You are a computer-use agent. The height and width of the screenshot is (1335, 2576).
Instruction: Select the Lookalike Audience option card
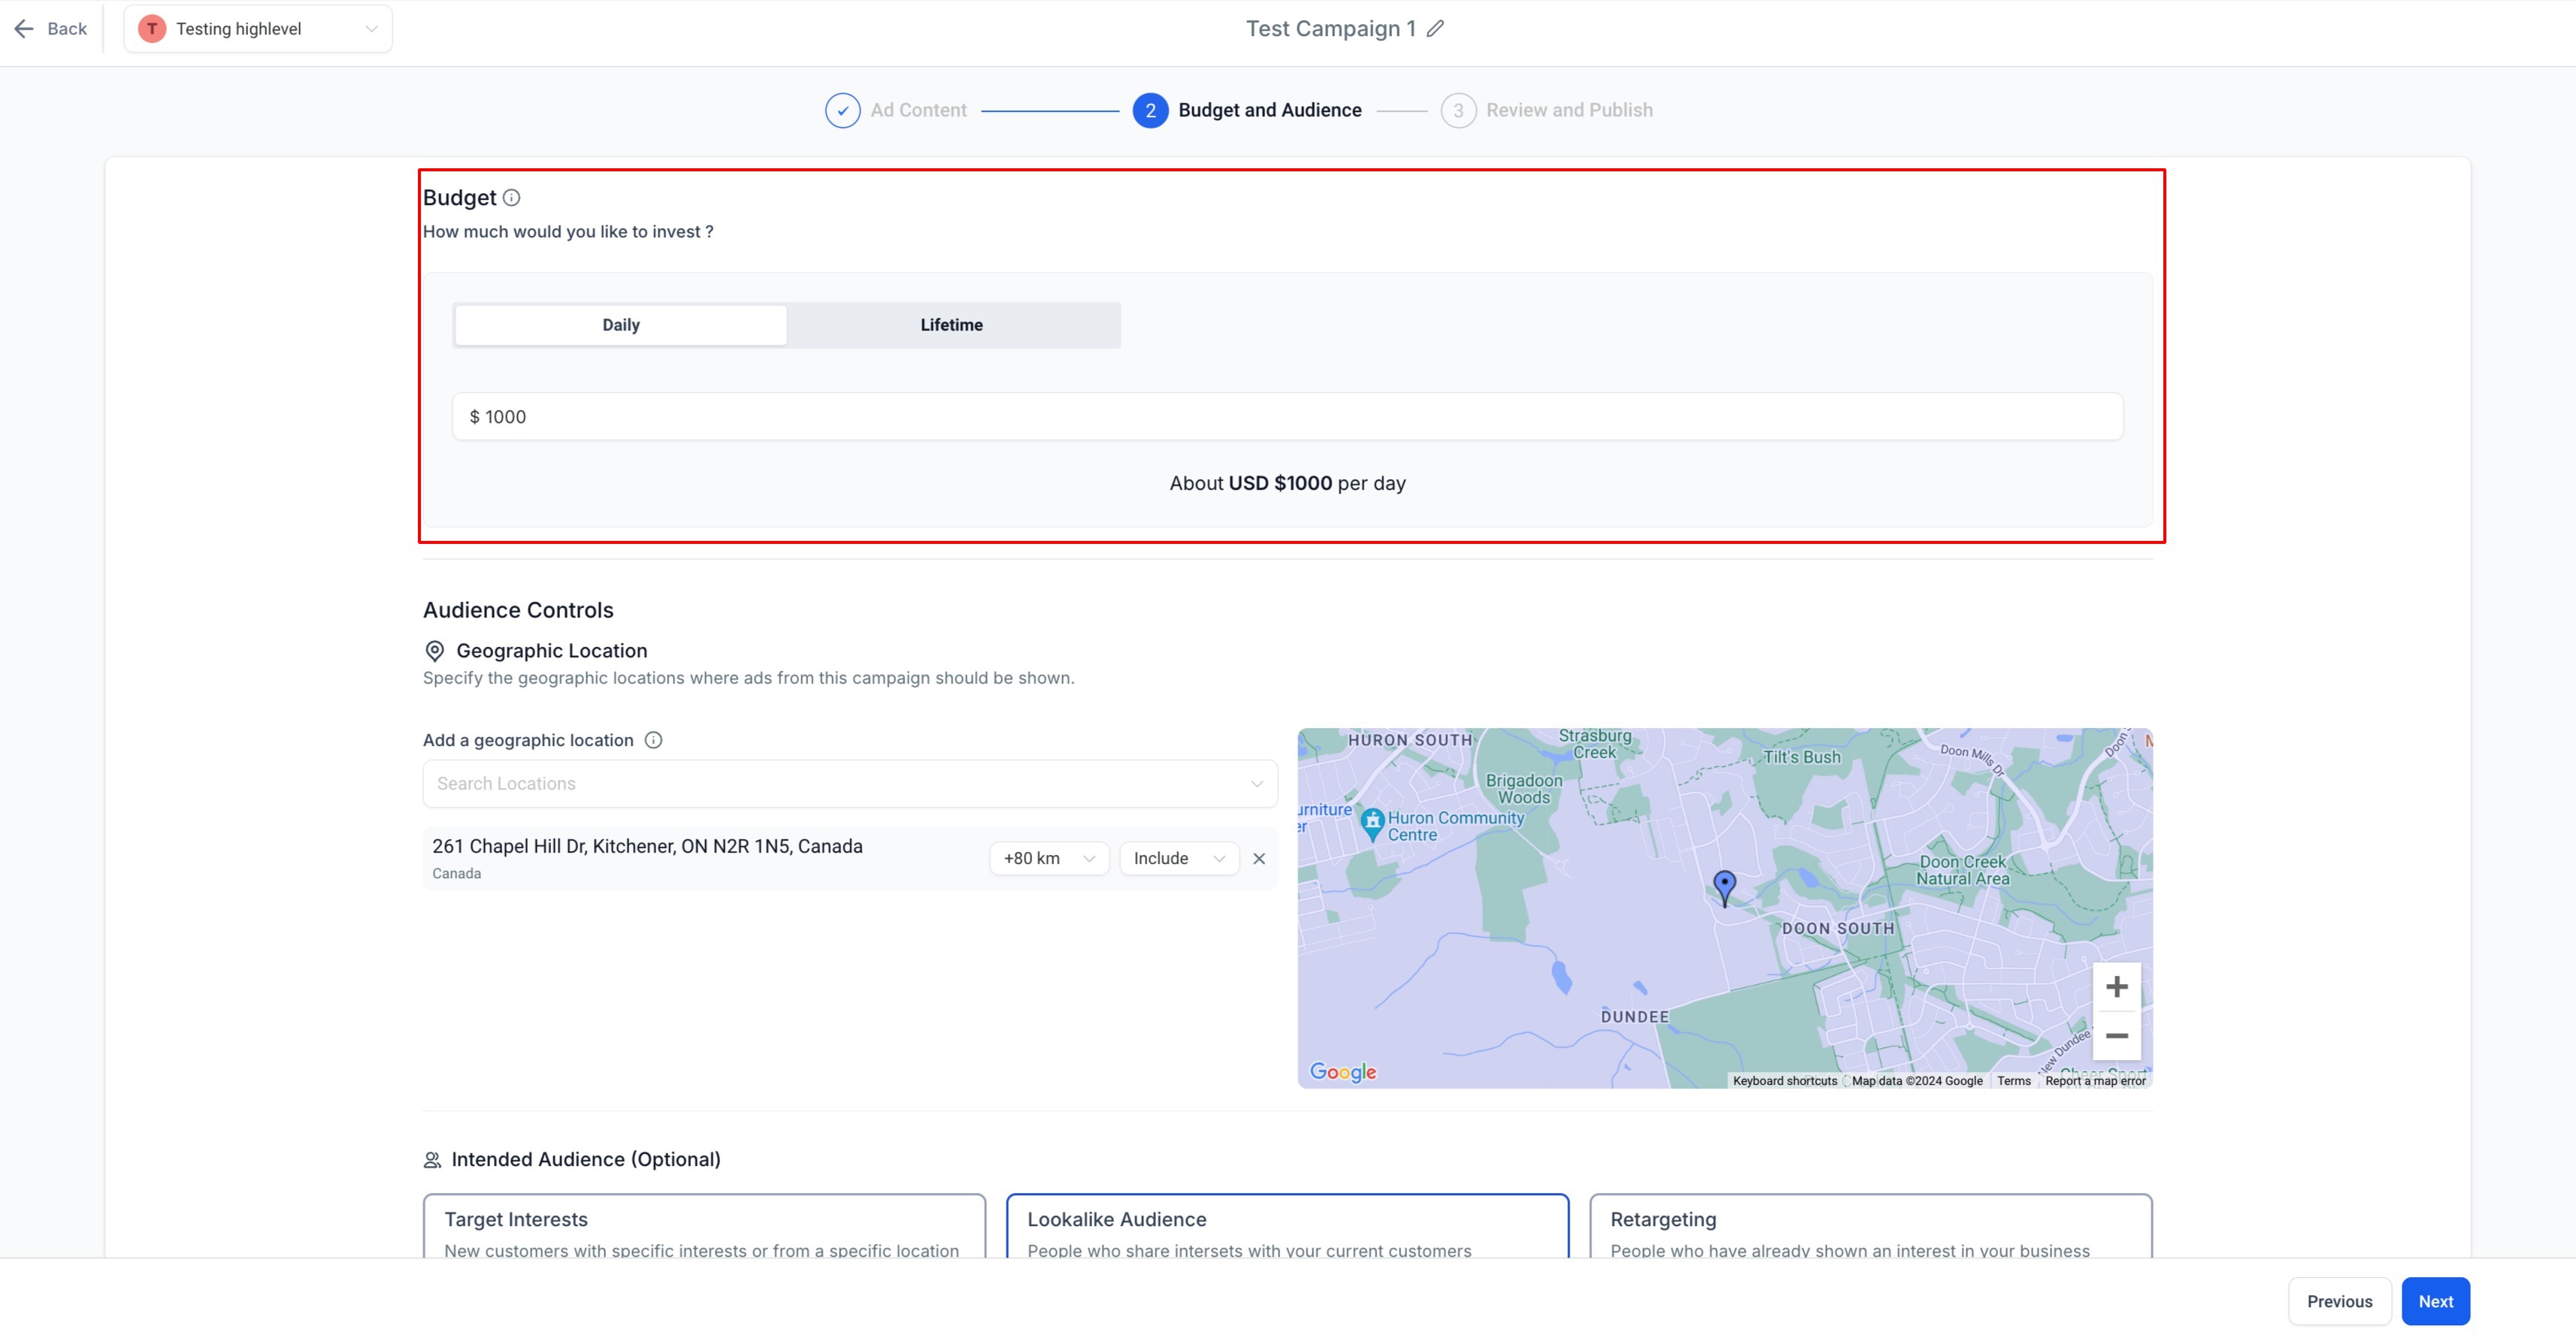1287,1229
